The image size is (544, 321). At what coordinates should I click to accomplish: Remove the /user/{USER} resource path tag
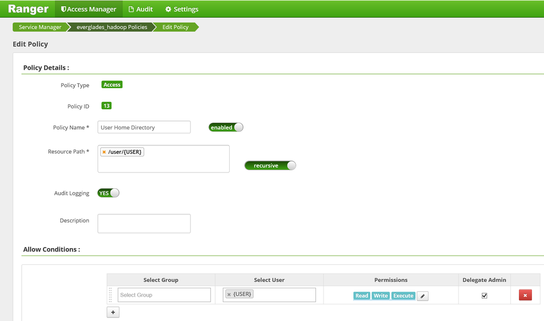[103, 152]
